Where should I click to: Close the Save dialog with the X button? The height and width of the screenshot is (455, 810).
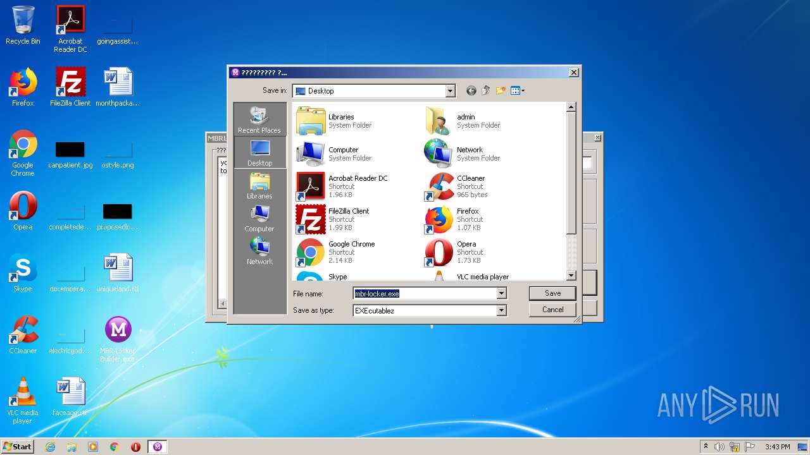point(573,73)
